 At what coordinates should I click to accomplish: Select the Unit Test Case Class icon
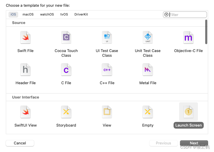(148, 37)
